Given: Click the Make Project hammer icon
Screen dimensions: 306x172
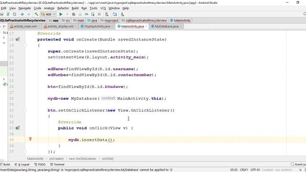Looking at the screenshot, I should pos(36,14).
